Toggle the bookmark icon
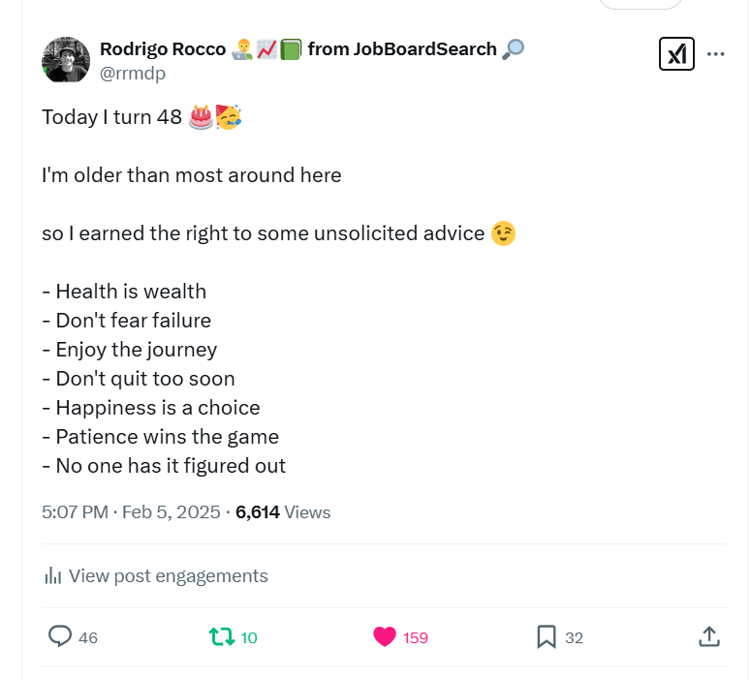The height and width of the screenshot is (680, 751). click(x=547, y=636)
